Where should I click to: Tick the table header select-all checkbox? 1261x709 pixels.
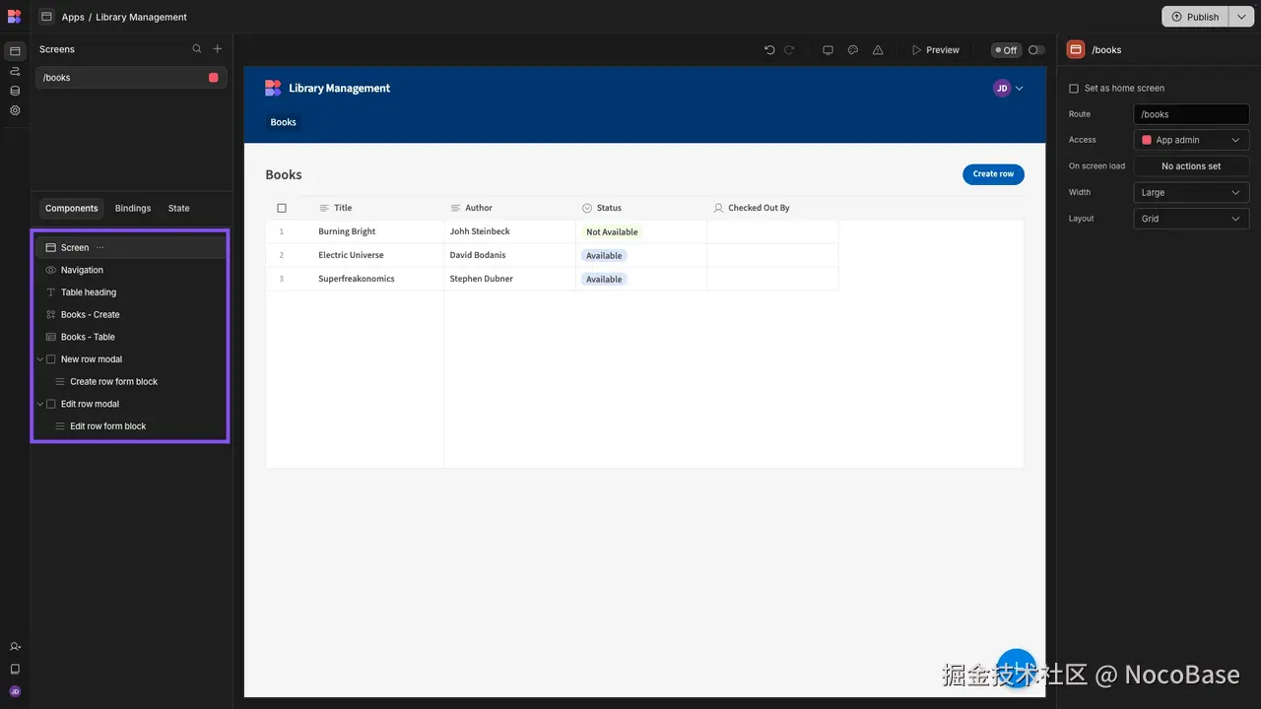pos(282,209)
